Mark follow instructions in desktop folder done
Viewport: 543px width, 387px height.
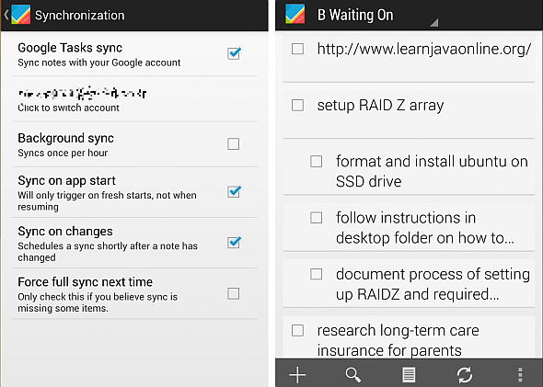coord(316,218)
